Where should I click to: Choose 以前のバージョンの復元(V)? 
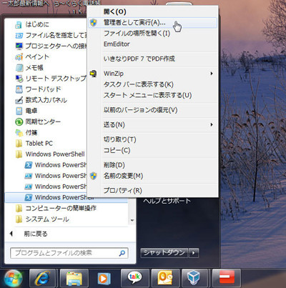pos(152,110)
